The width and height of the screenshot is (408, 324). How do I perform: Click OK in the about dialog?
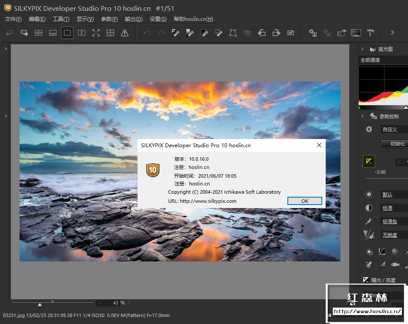tap(305, 201)
